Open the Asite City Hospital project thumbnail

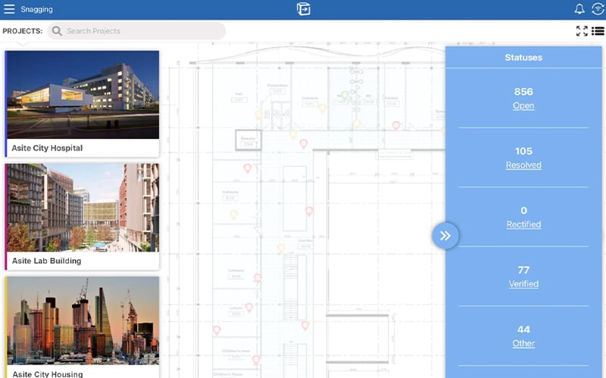[x=83, y=95]
